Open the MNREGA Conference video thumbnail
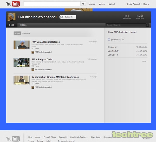 (22, 80)
